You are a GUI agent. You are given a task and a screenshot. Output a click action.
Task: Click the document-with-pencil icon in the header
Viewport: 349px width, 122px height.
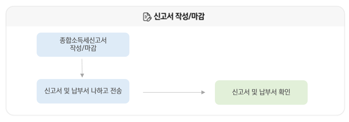pyautogui.click(x=147, y=17)
